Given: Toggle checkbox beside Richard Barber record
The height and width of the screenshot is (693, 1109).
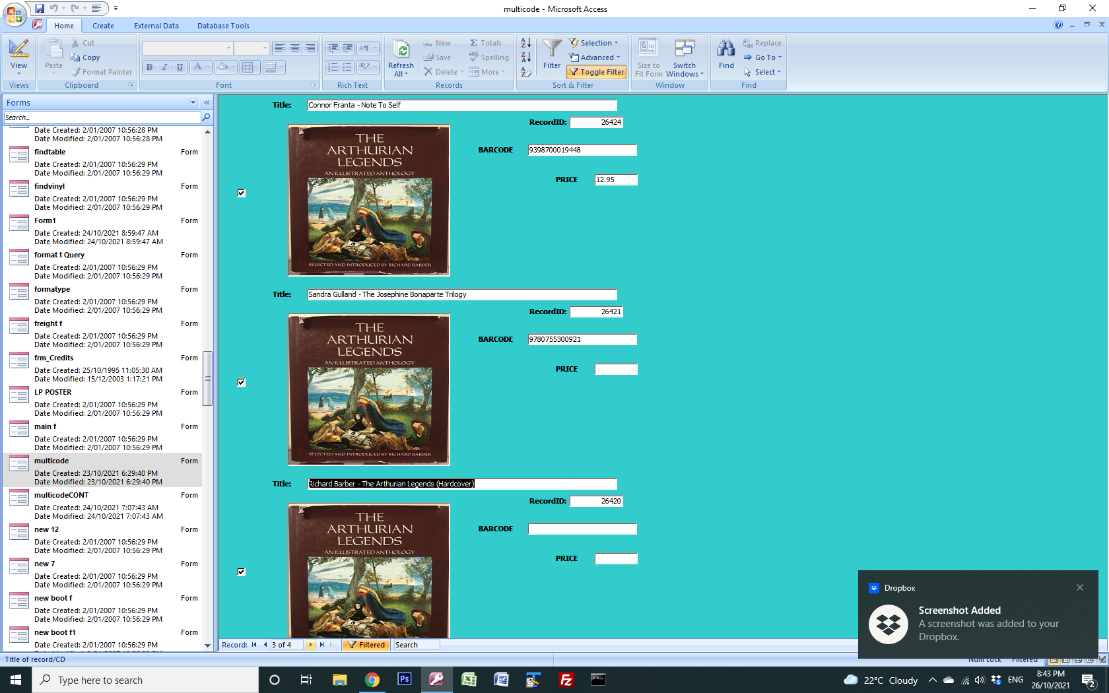Looking at the screenshot, I should (x=241, y=572).
